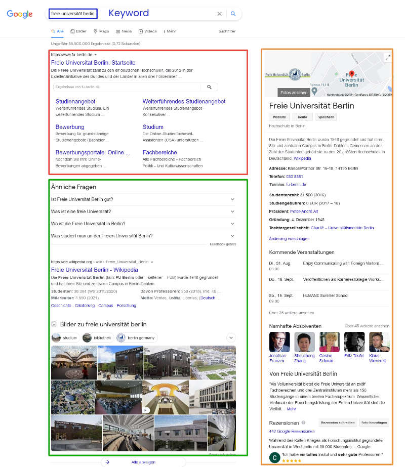Open the Mehr menu
The height and width of the screenshot is (467, 405).
pyautogui.click(x=170, y=31)
